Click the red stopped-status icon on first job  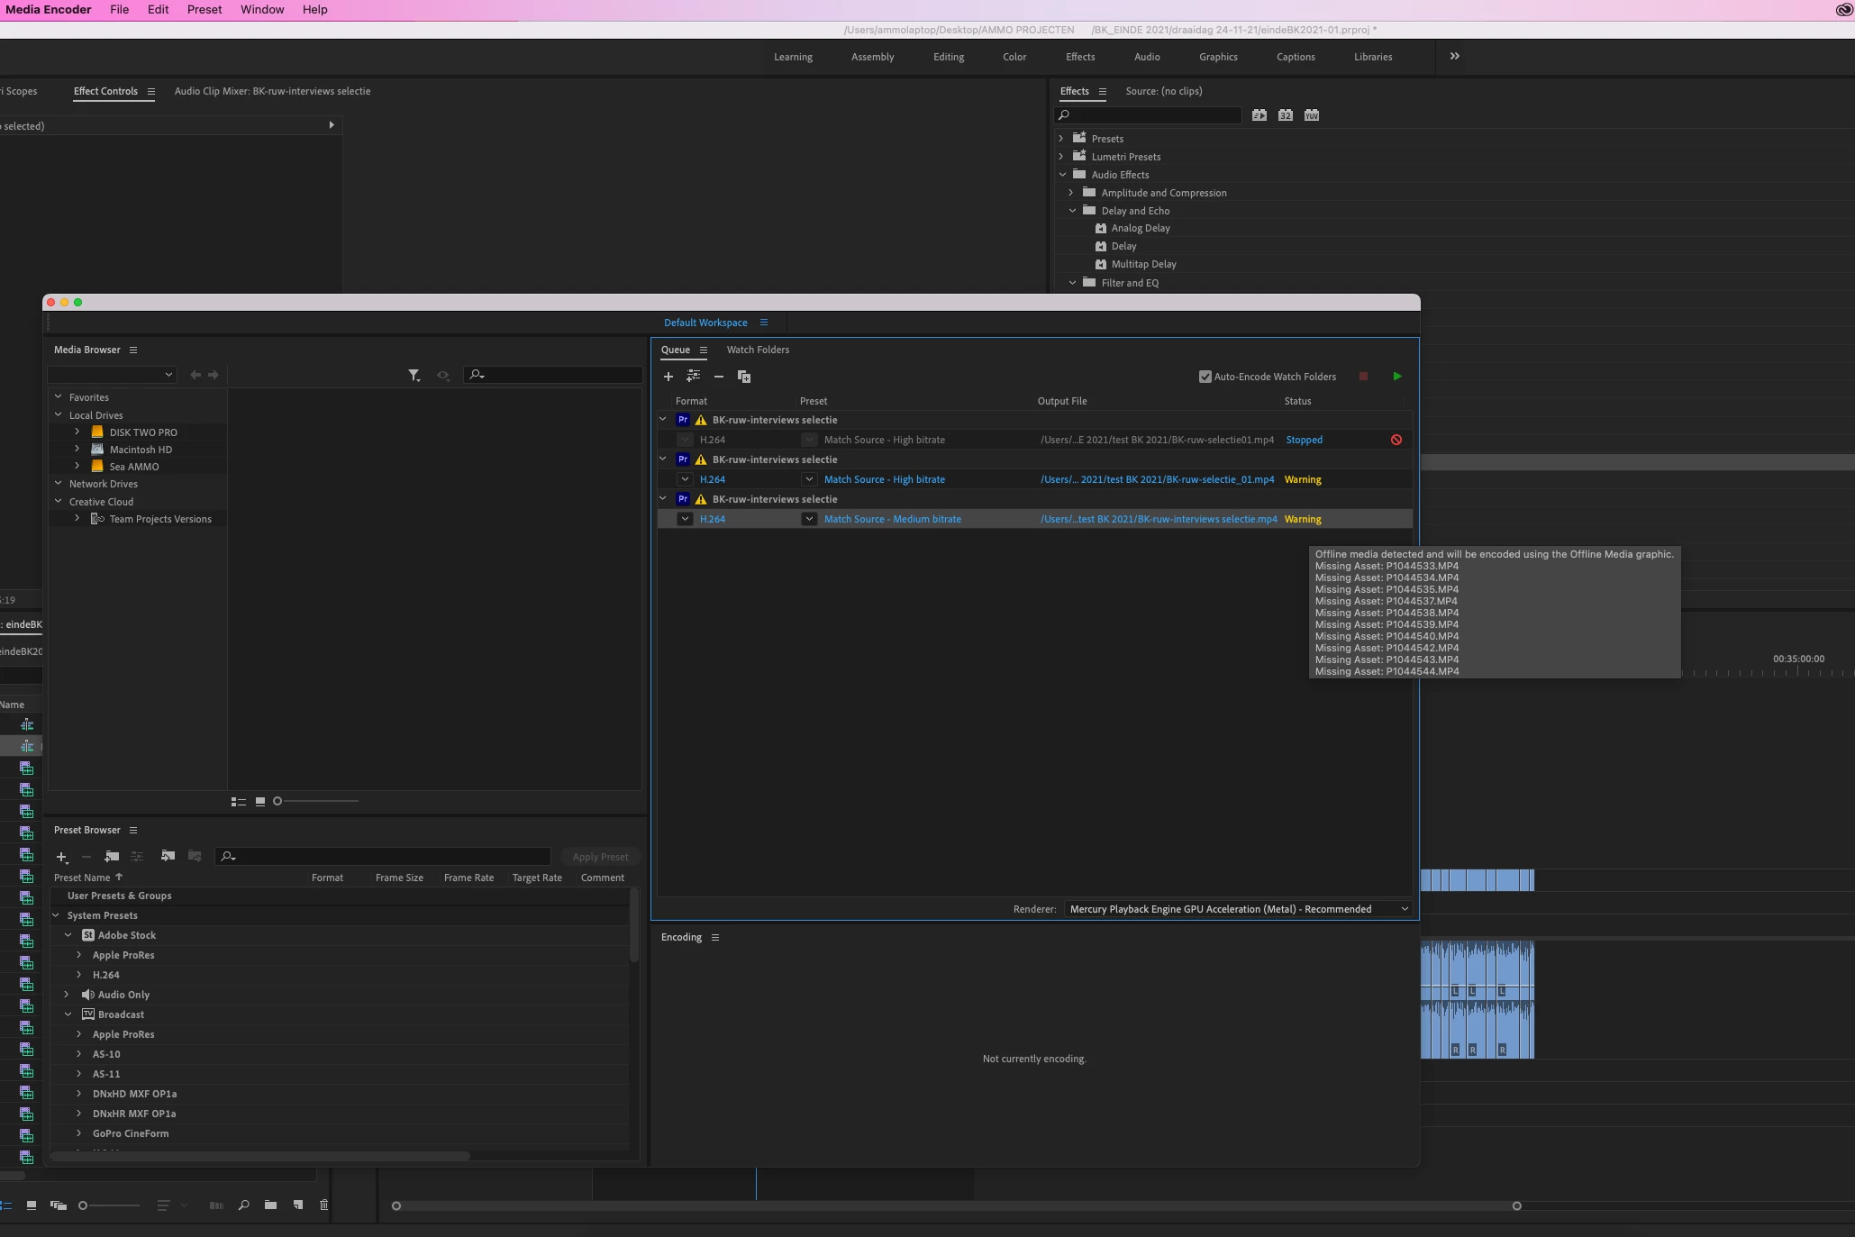point(1396,440)
